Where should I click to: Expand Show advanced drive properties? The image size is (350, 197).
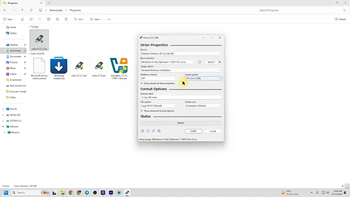pyautogui.click(x=158, y=83)
